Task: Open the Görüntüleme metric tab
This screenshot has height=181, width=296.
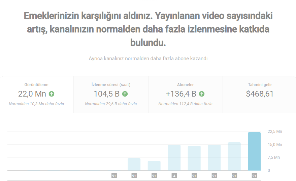Action: pos(36,94)
